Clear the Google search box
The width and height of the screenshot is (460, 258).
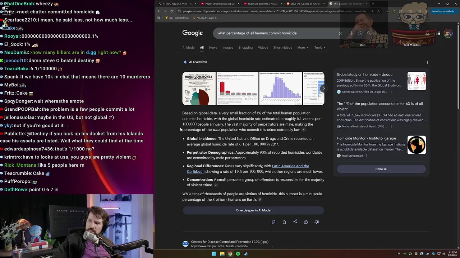pyautogui.click(x=340, y=33)
